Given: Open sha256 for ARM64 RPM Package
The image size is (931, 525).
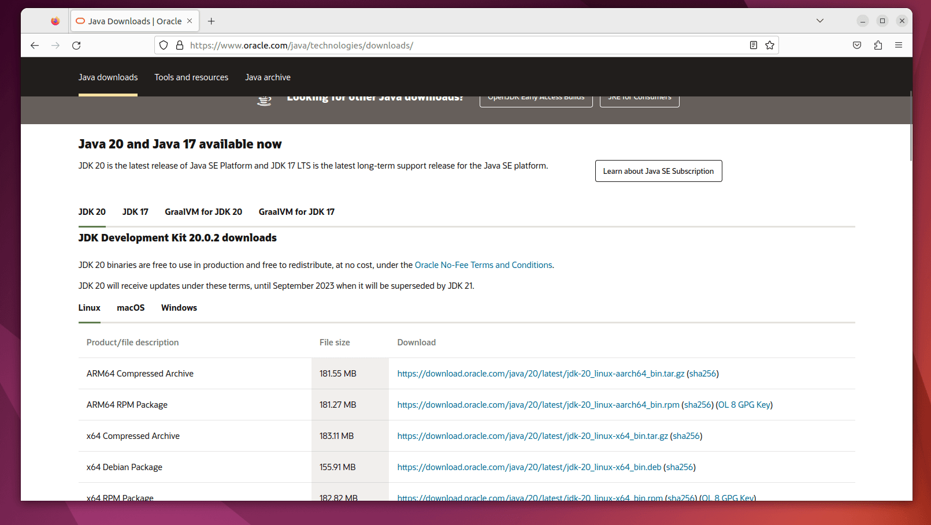Looking at the screenshot, I should click(x=698, y=405).
